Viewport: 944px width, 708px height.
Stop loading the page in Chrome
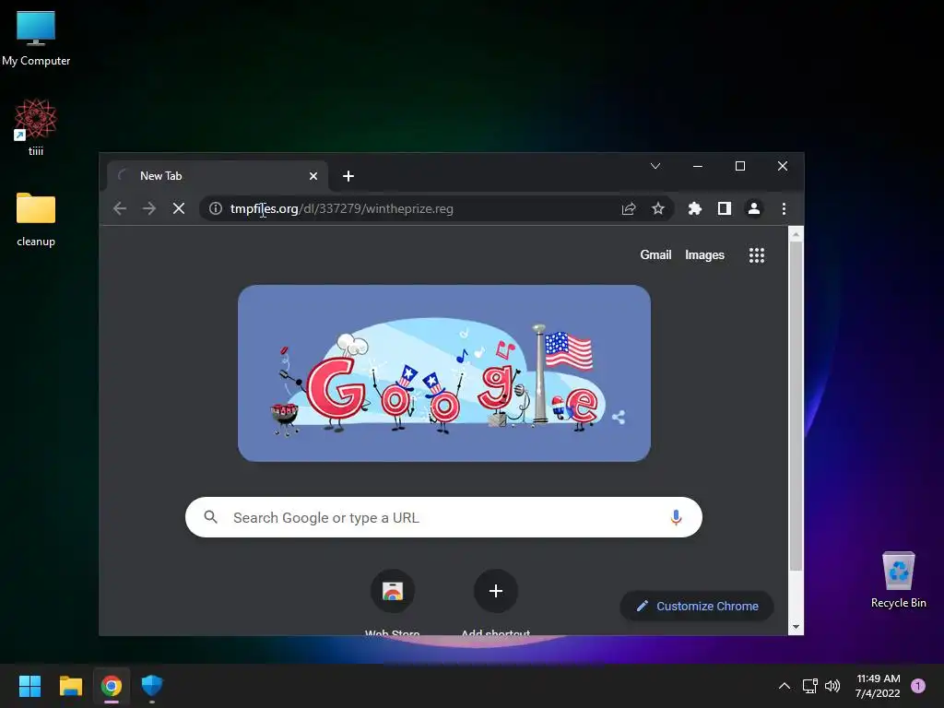179,208
